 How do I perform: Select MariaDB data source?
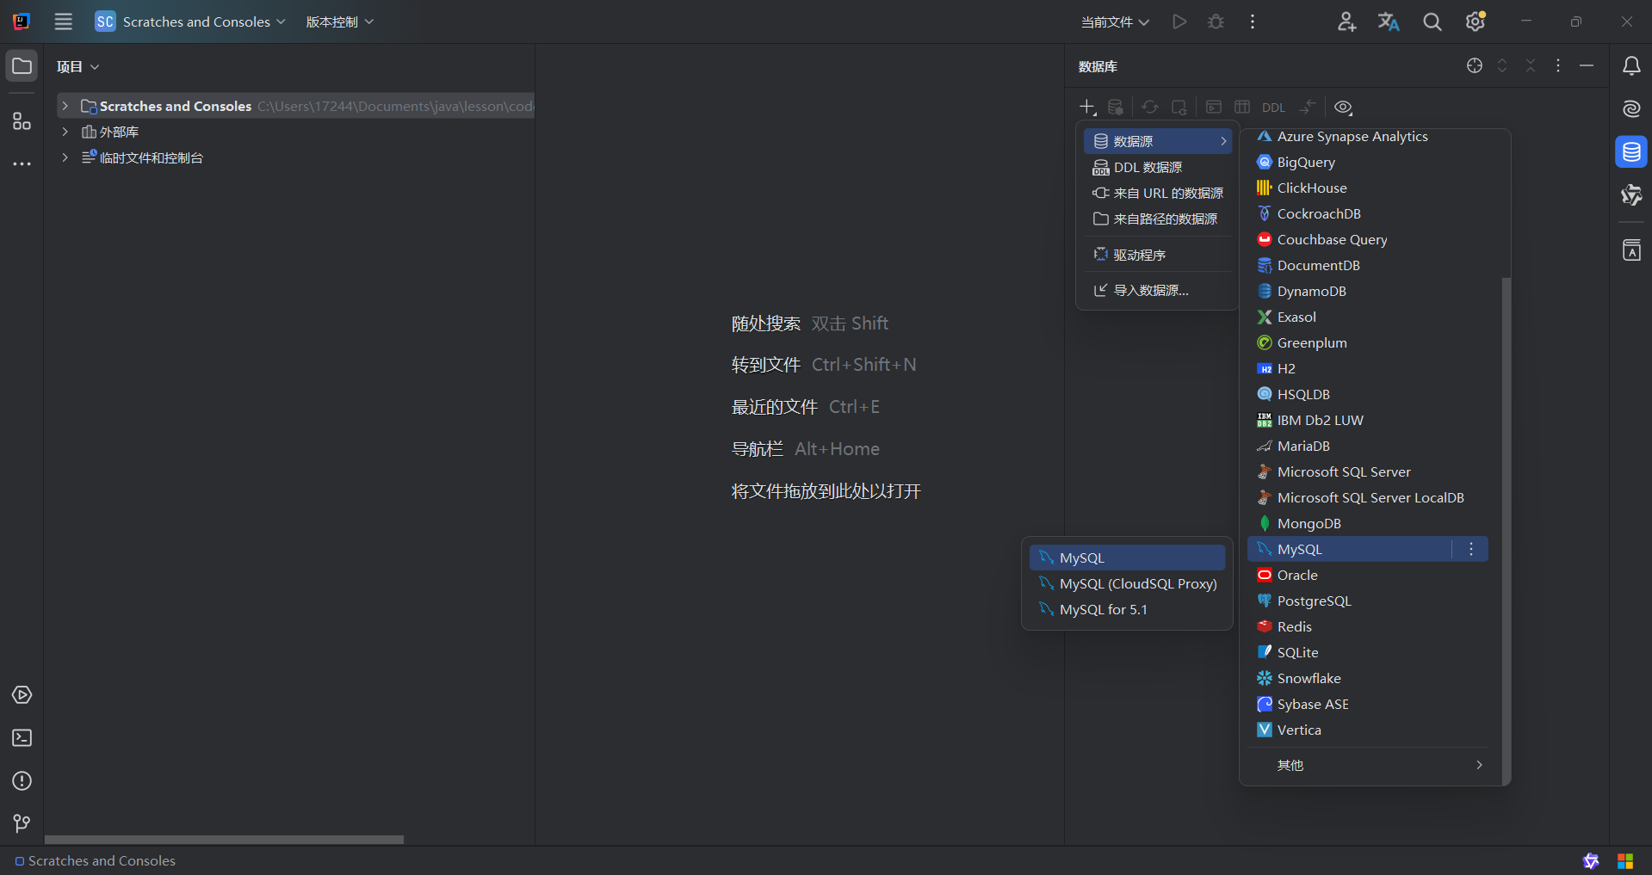[x=1368, y=446]
